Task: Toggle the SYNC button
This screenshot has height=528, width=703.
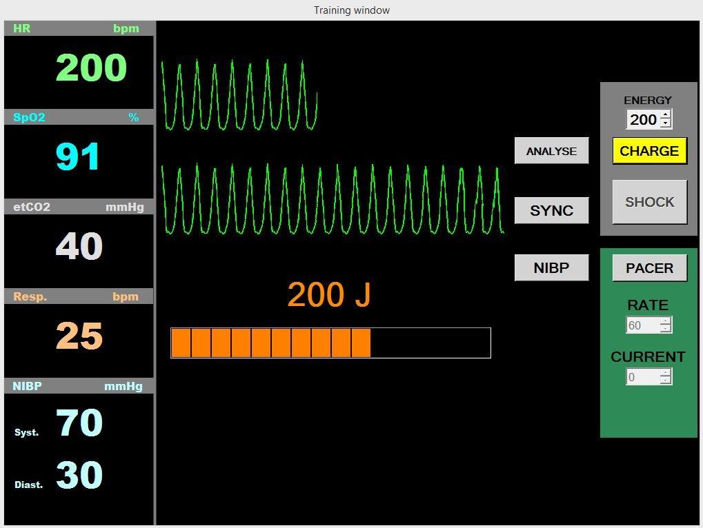Action: [551, 210]
